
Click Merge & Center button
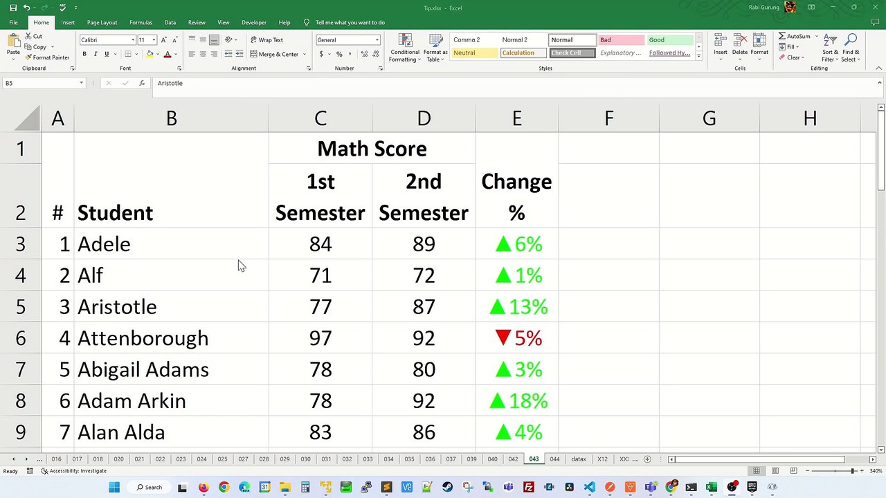274,54
